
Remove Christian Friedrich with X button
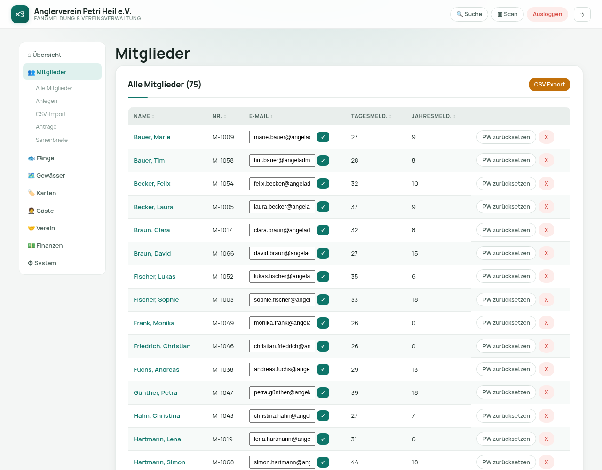(546, 346)
